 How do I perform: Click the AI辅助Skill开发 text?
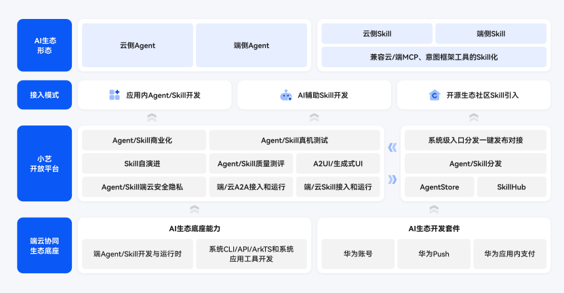pyautogui.click(x=323, y=96)
